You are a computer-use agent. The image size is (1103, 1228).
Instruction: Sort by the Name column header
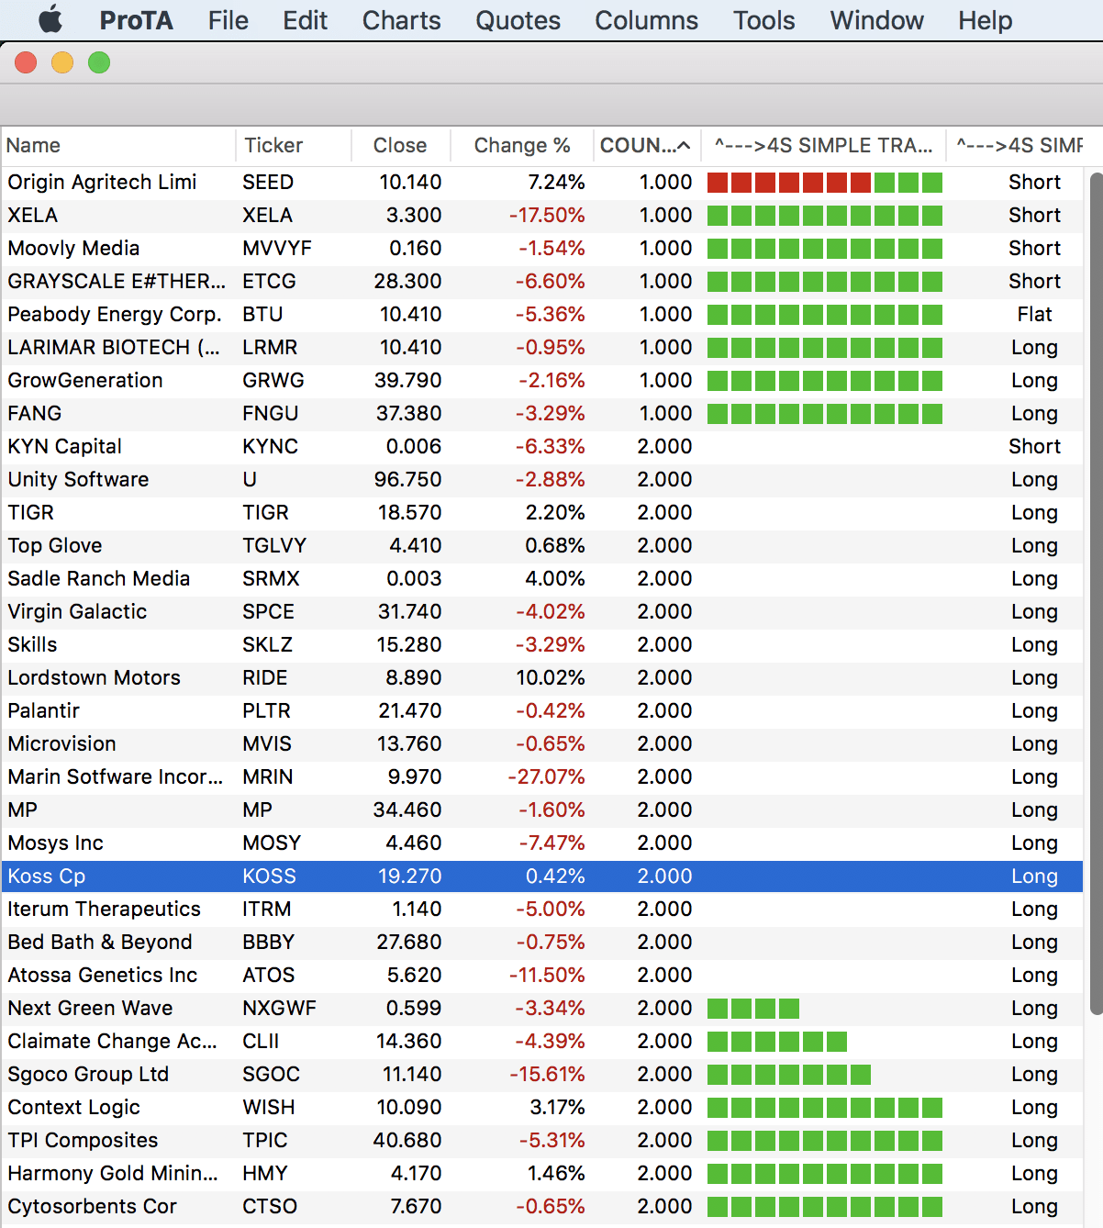pyautogui.click(x=117, y=145)
